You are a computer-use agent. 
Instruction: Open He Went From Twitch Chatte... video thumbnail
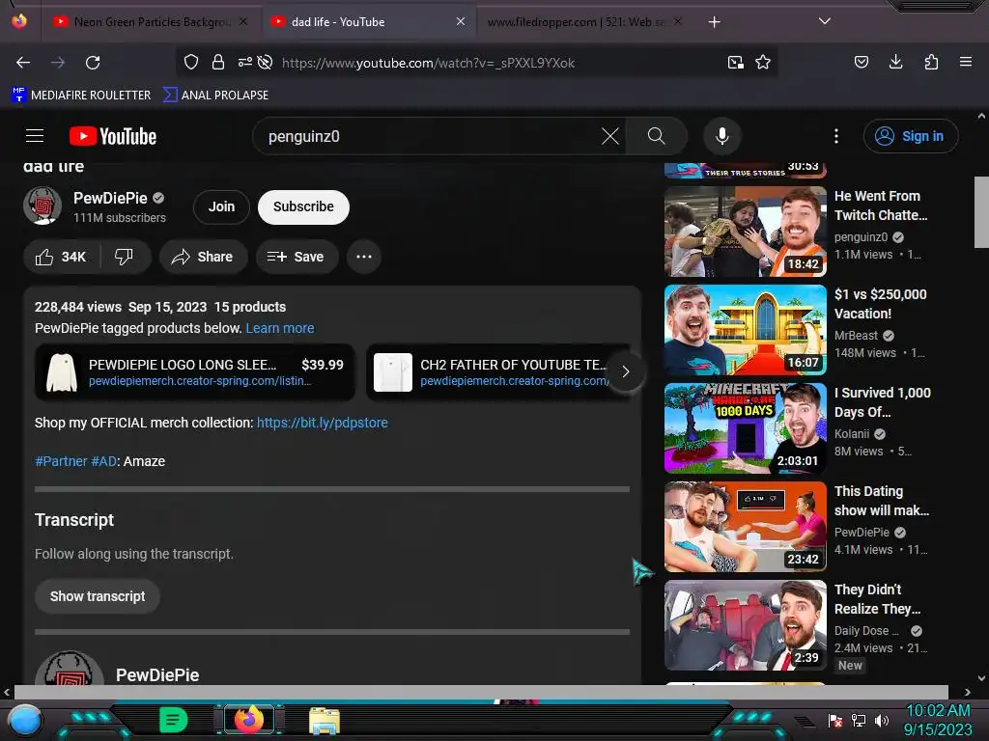point(745,232)
